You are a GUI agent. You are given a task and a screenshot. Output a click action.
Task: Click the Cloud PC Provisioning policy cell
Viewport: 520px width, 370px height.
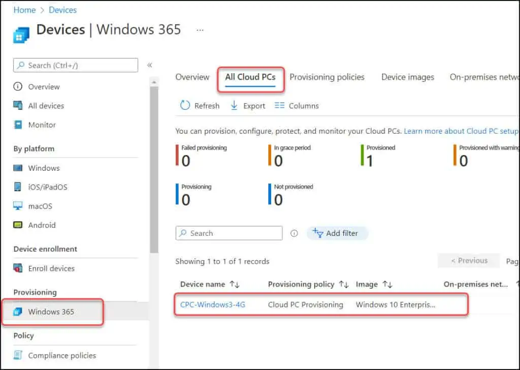[x=305, y=304]
